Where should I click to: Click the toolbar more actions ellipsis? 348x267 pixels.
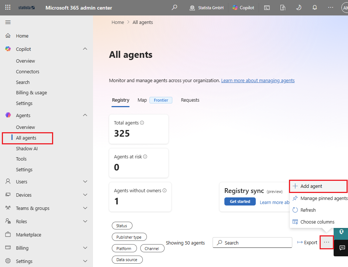point(327,242)
